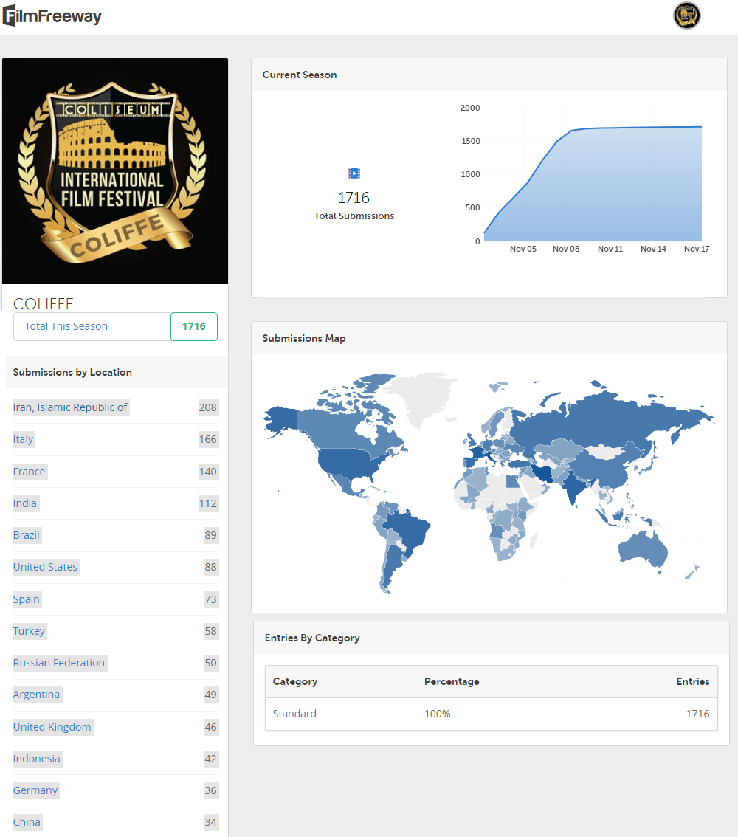The height and width of the screenshot is (837, 738).
Task: Click the 88 count beside United States
Action: pos(210,567)
